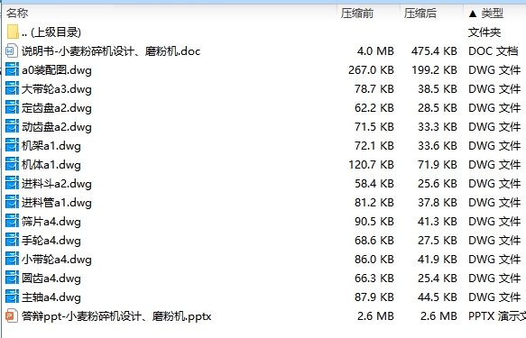Click the PowerPoint icon of 答辩ppt pptx file
The image size is (526, 338).
coord(12,315)
